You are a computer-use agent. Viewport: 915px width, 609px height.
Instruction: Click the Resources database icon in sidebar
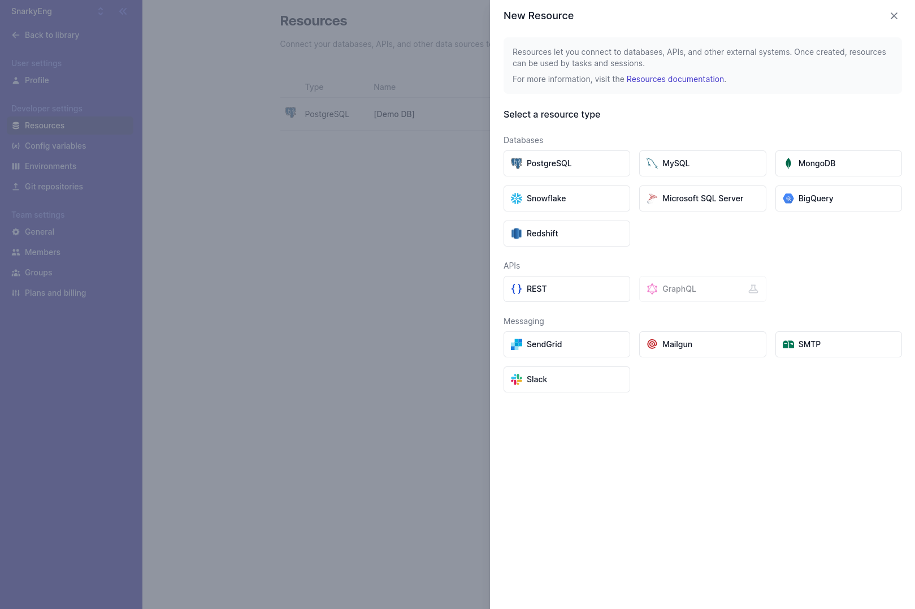pos(16,126)
